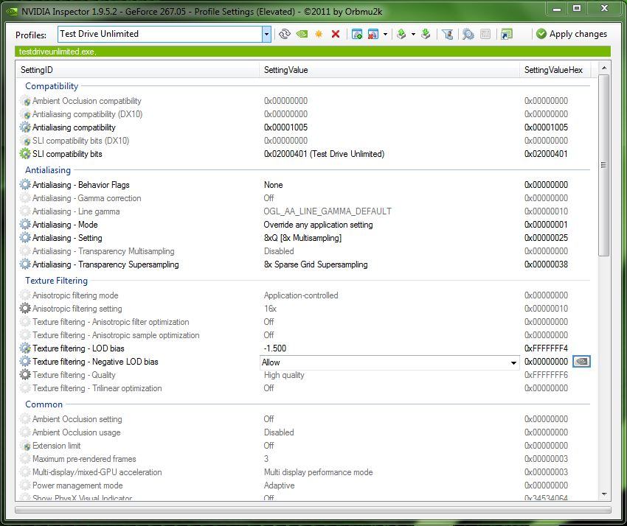Toggle the user-modified settings filter funnel icon

[x=448, y=35]
